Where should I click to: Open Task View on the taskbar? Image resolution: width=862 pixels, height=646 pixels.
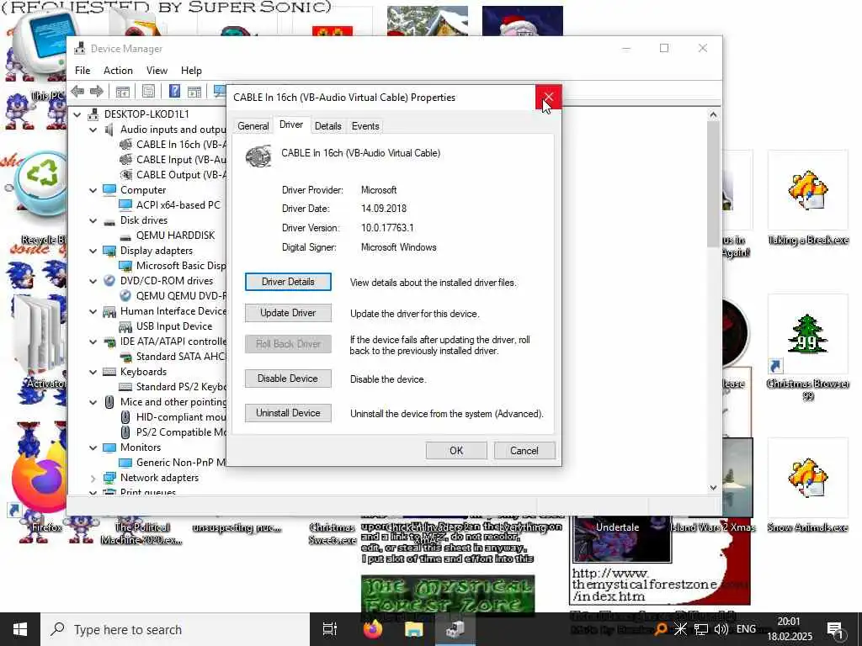330,629
